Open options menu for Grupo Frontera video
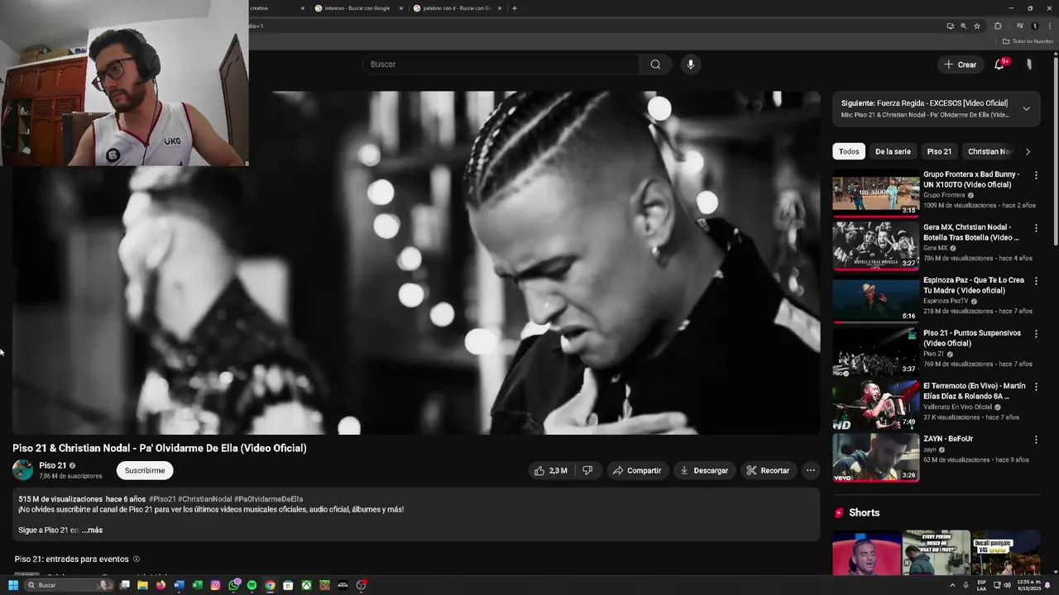The image size is (1059, 595). 1036,175
